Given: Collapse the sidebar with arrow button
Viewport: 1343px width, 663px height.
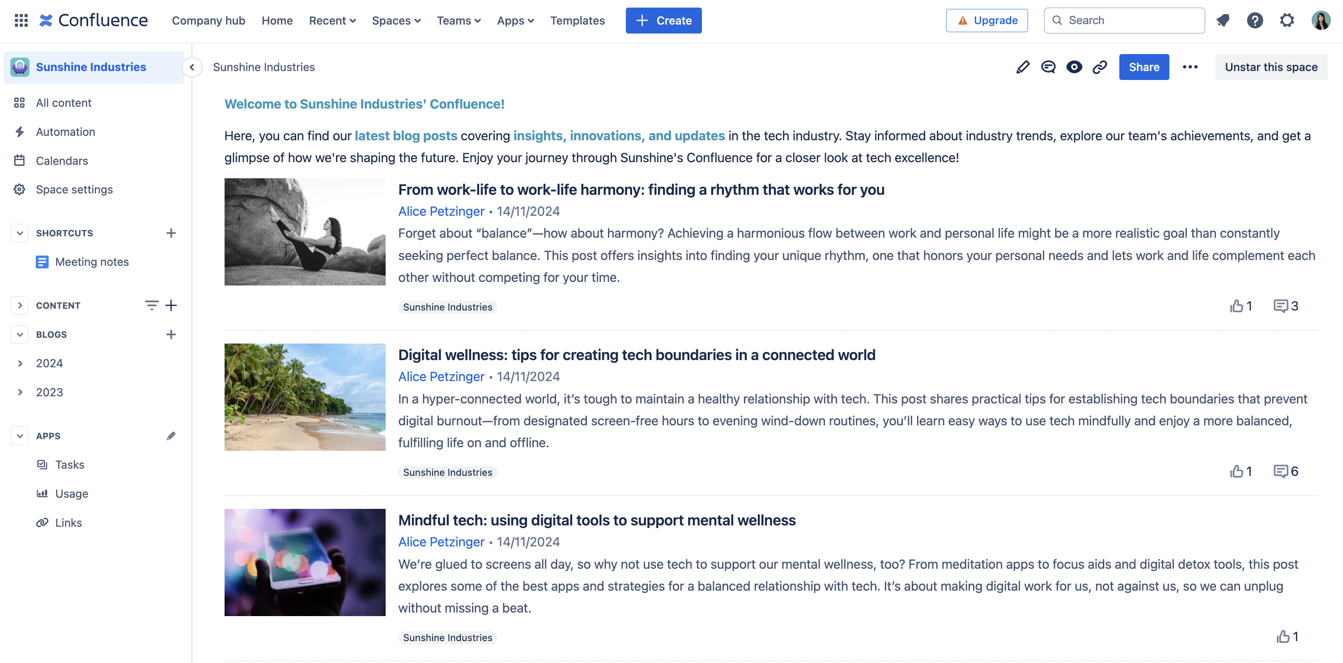Looking at the screenshot, I should click(192, 67).
